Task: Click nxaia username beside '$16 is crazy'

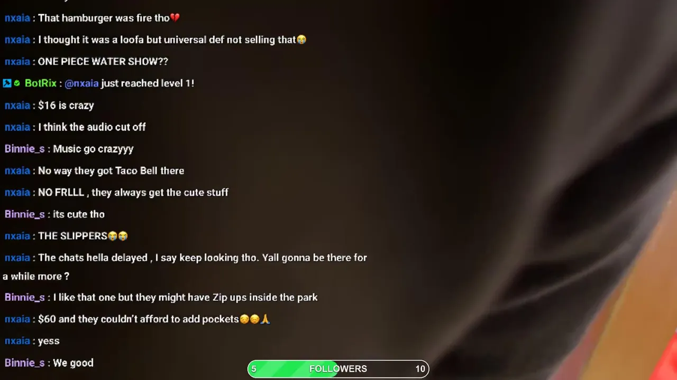Action: [x=17, y=106]
